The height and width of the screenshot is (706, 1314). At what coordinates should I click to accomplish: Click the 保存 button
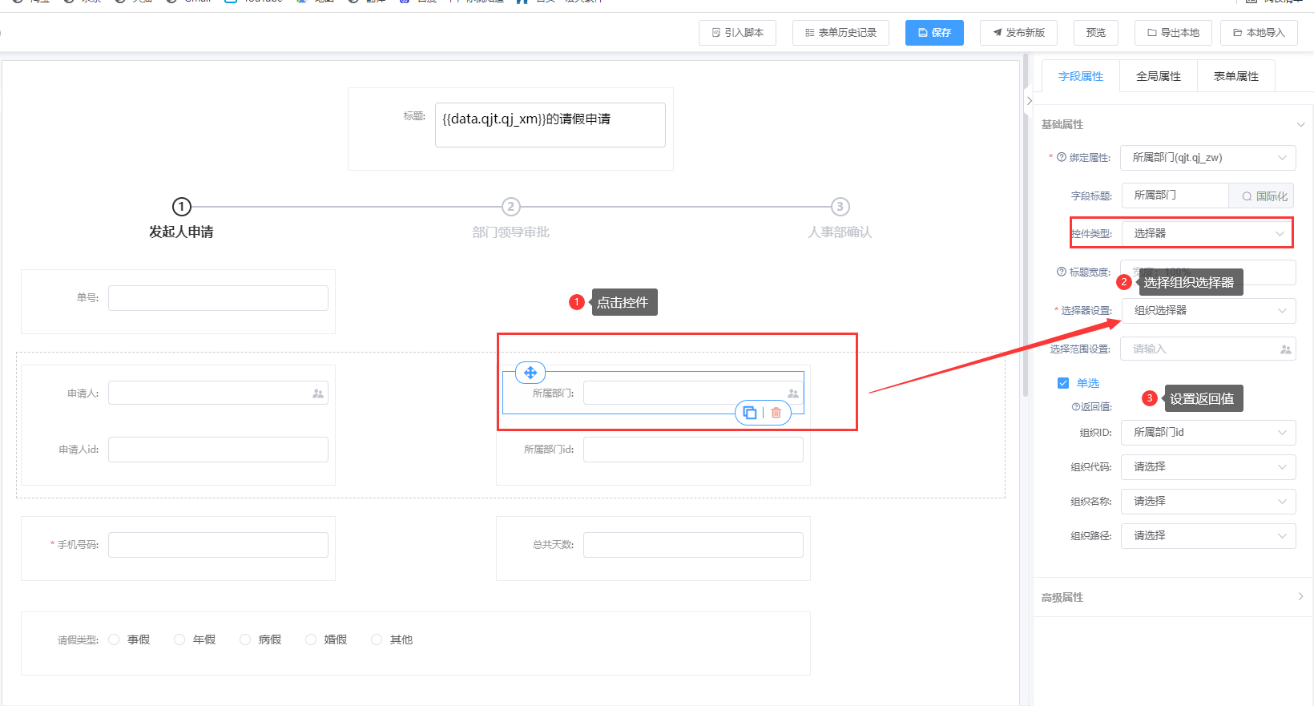[x=934, y=33]
